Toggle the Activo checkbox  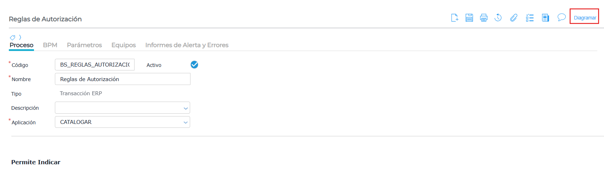194,64
